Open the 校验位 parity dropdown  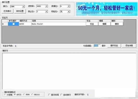click(68, 11)
